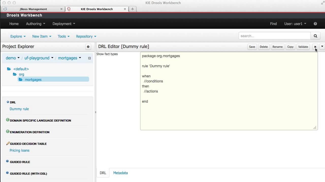
Task: Click the macOS fullscreen arrows icon
Action: pos(322,3)
